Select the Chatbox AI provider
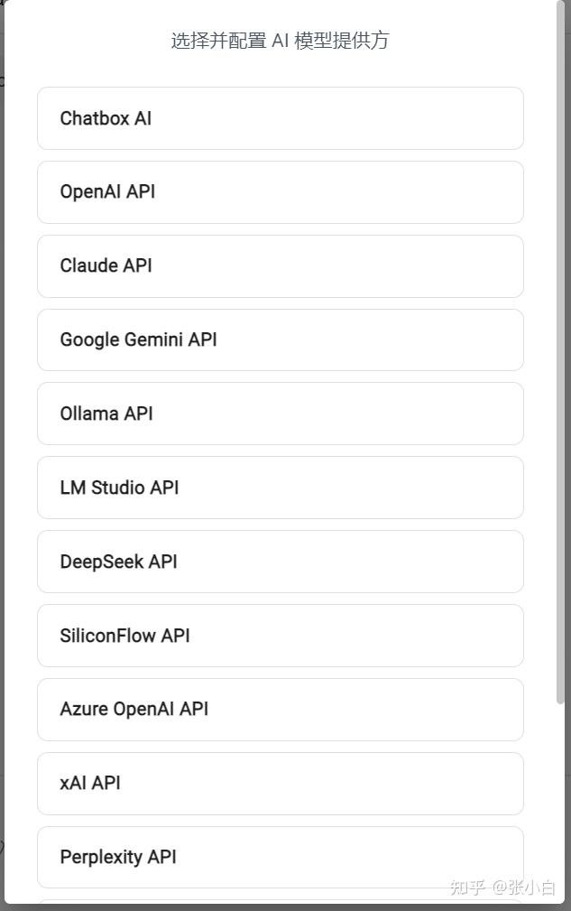 pos(281,118)
